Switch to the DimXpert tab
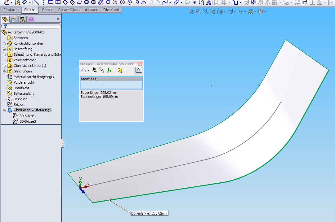This screenshot has width=335, height=222. 111,10
